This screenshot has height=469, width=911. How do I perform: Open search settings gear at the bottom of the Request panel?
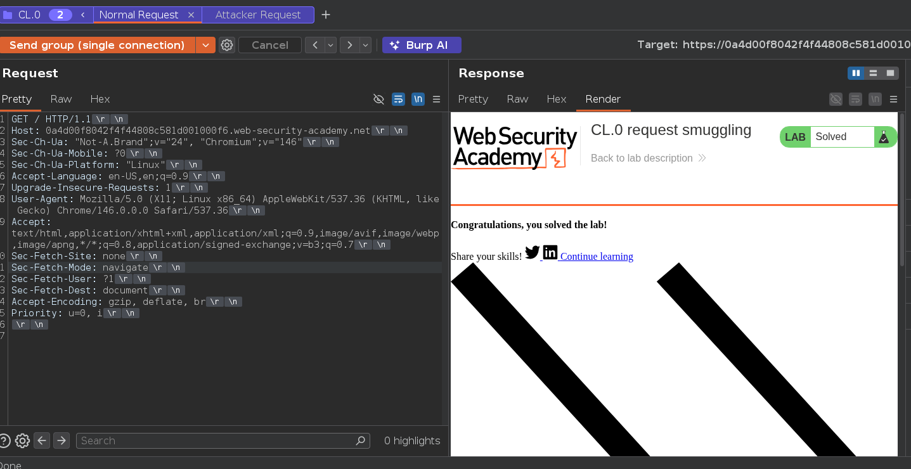22,440
